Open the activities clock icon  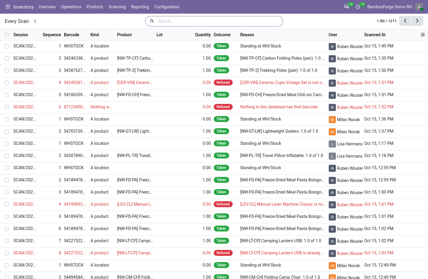[358, 7]
